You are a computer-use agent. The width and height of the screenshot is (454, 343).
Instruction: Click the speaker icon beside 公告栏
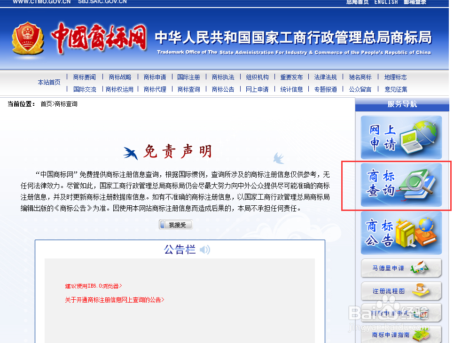coord(205,249)
